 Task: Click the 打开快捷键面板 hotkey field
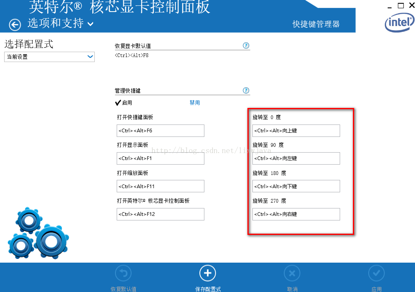pyautogui.click(x=161, y=131)
